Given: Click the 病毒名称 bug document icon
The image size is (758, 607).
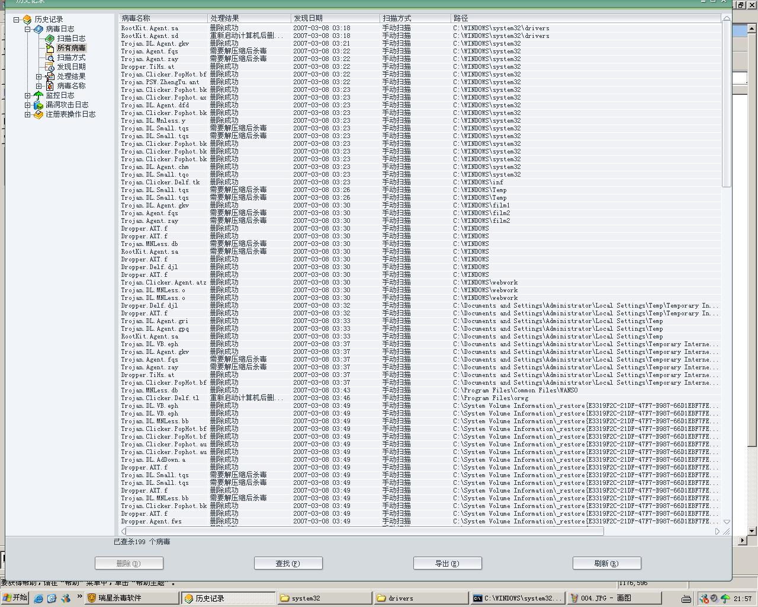Looking at the screenshot, I should pos(50,86).
